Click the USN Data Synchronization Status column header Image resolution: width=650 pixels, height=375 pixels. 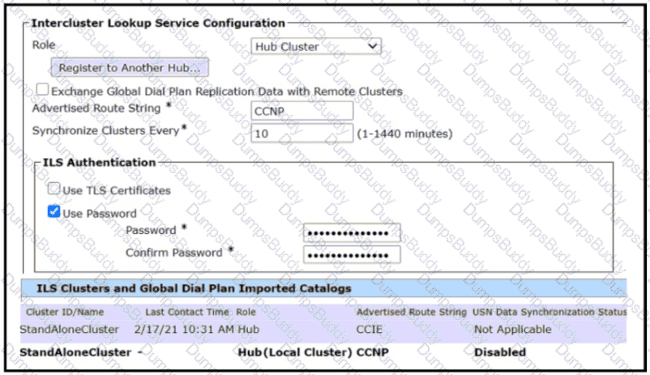pyautogui.click(x=550, y=312)
